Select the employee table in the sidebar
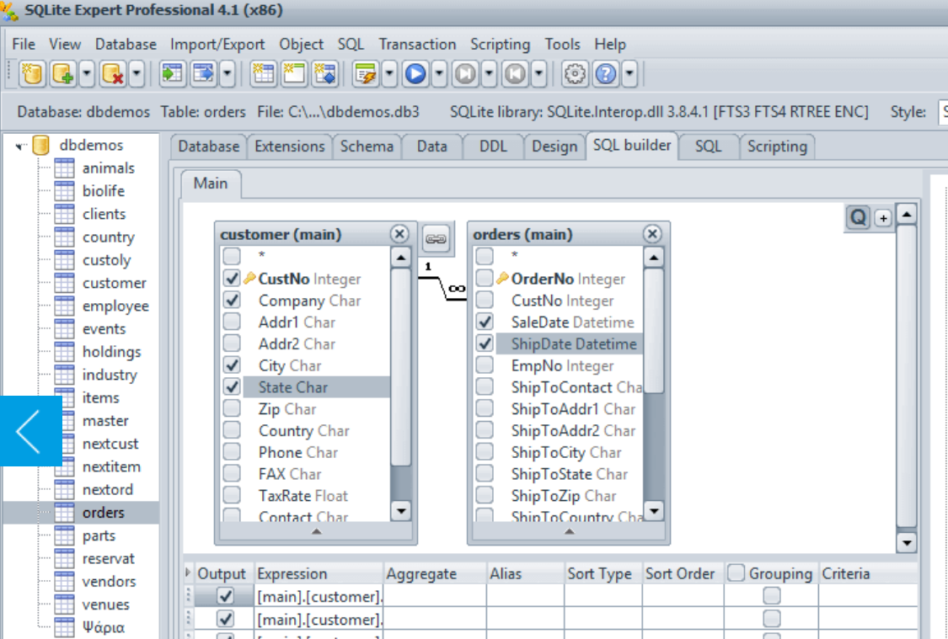The image size is (948, 639). 115,306
